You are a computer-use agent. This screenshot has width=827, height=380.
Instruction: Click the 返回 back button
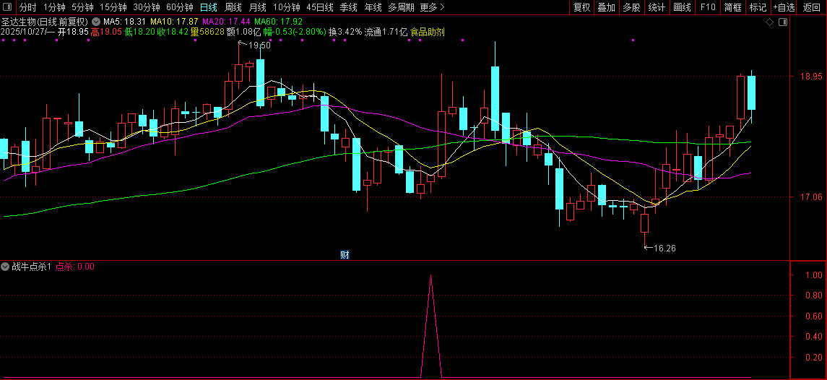(813, 7)
